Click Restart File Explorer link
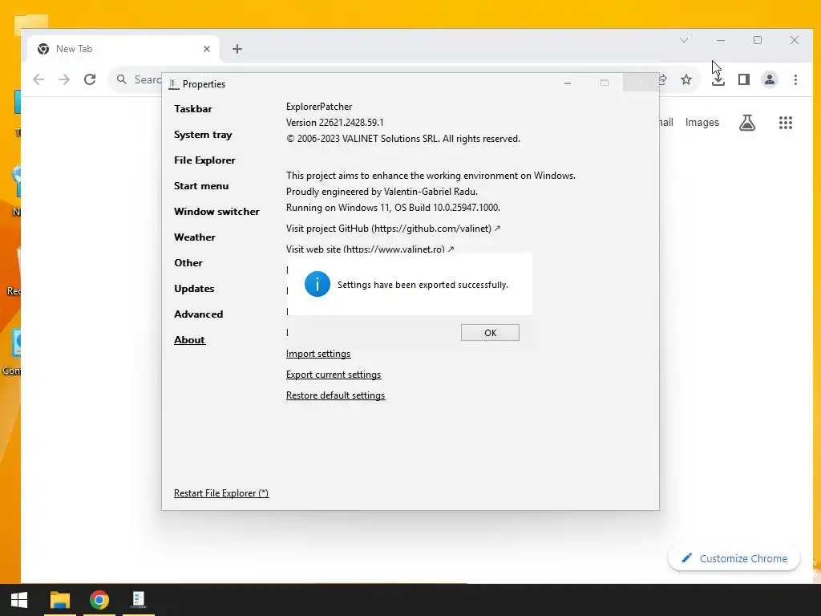This screenshot has height=616, width=821. point(221,493)
